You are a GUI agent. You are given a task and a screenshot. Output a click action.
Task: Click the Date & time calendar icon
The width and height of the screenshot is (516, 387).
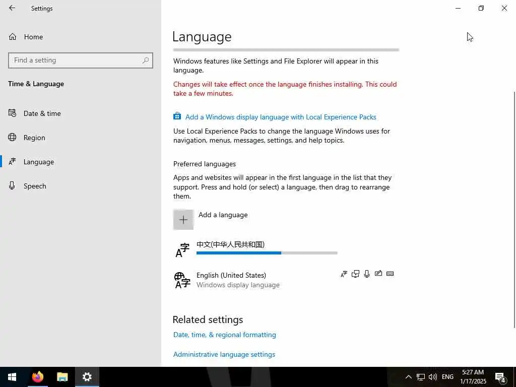coord(12,113)
